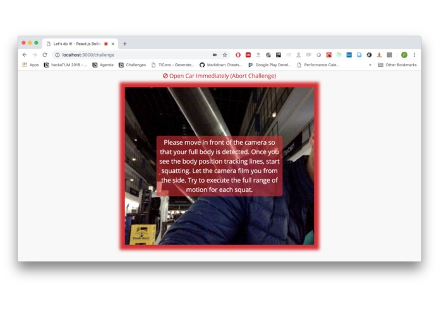Open the Challenges bookmark
The image size is (439, 312).
tap(132, 65)
